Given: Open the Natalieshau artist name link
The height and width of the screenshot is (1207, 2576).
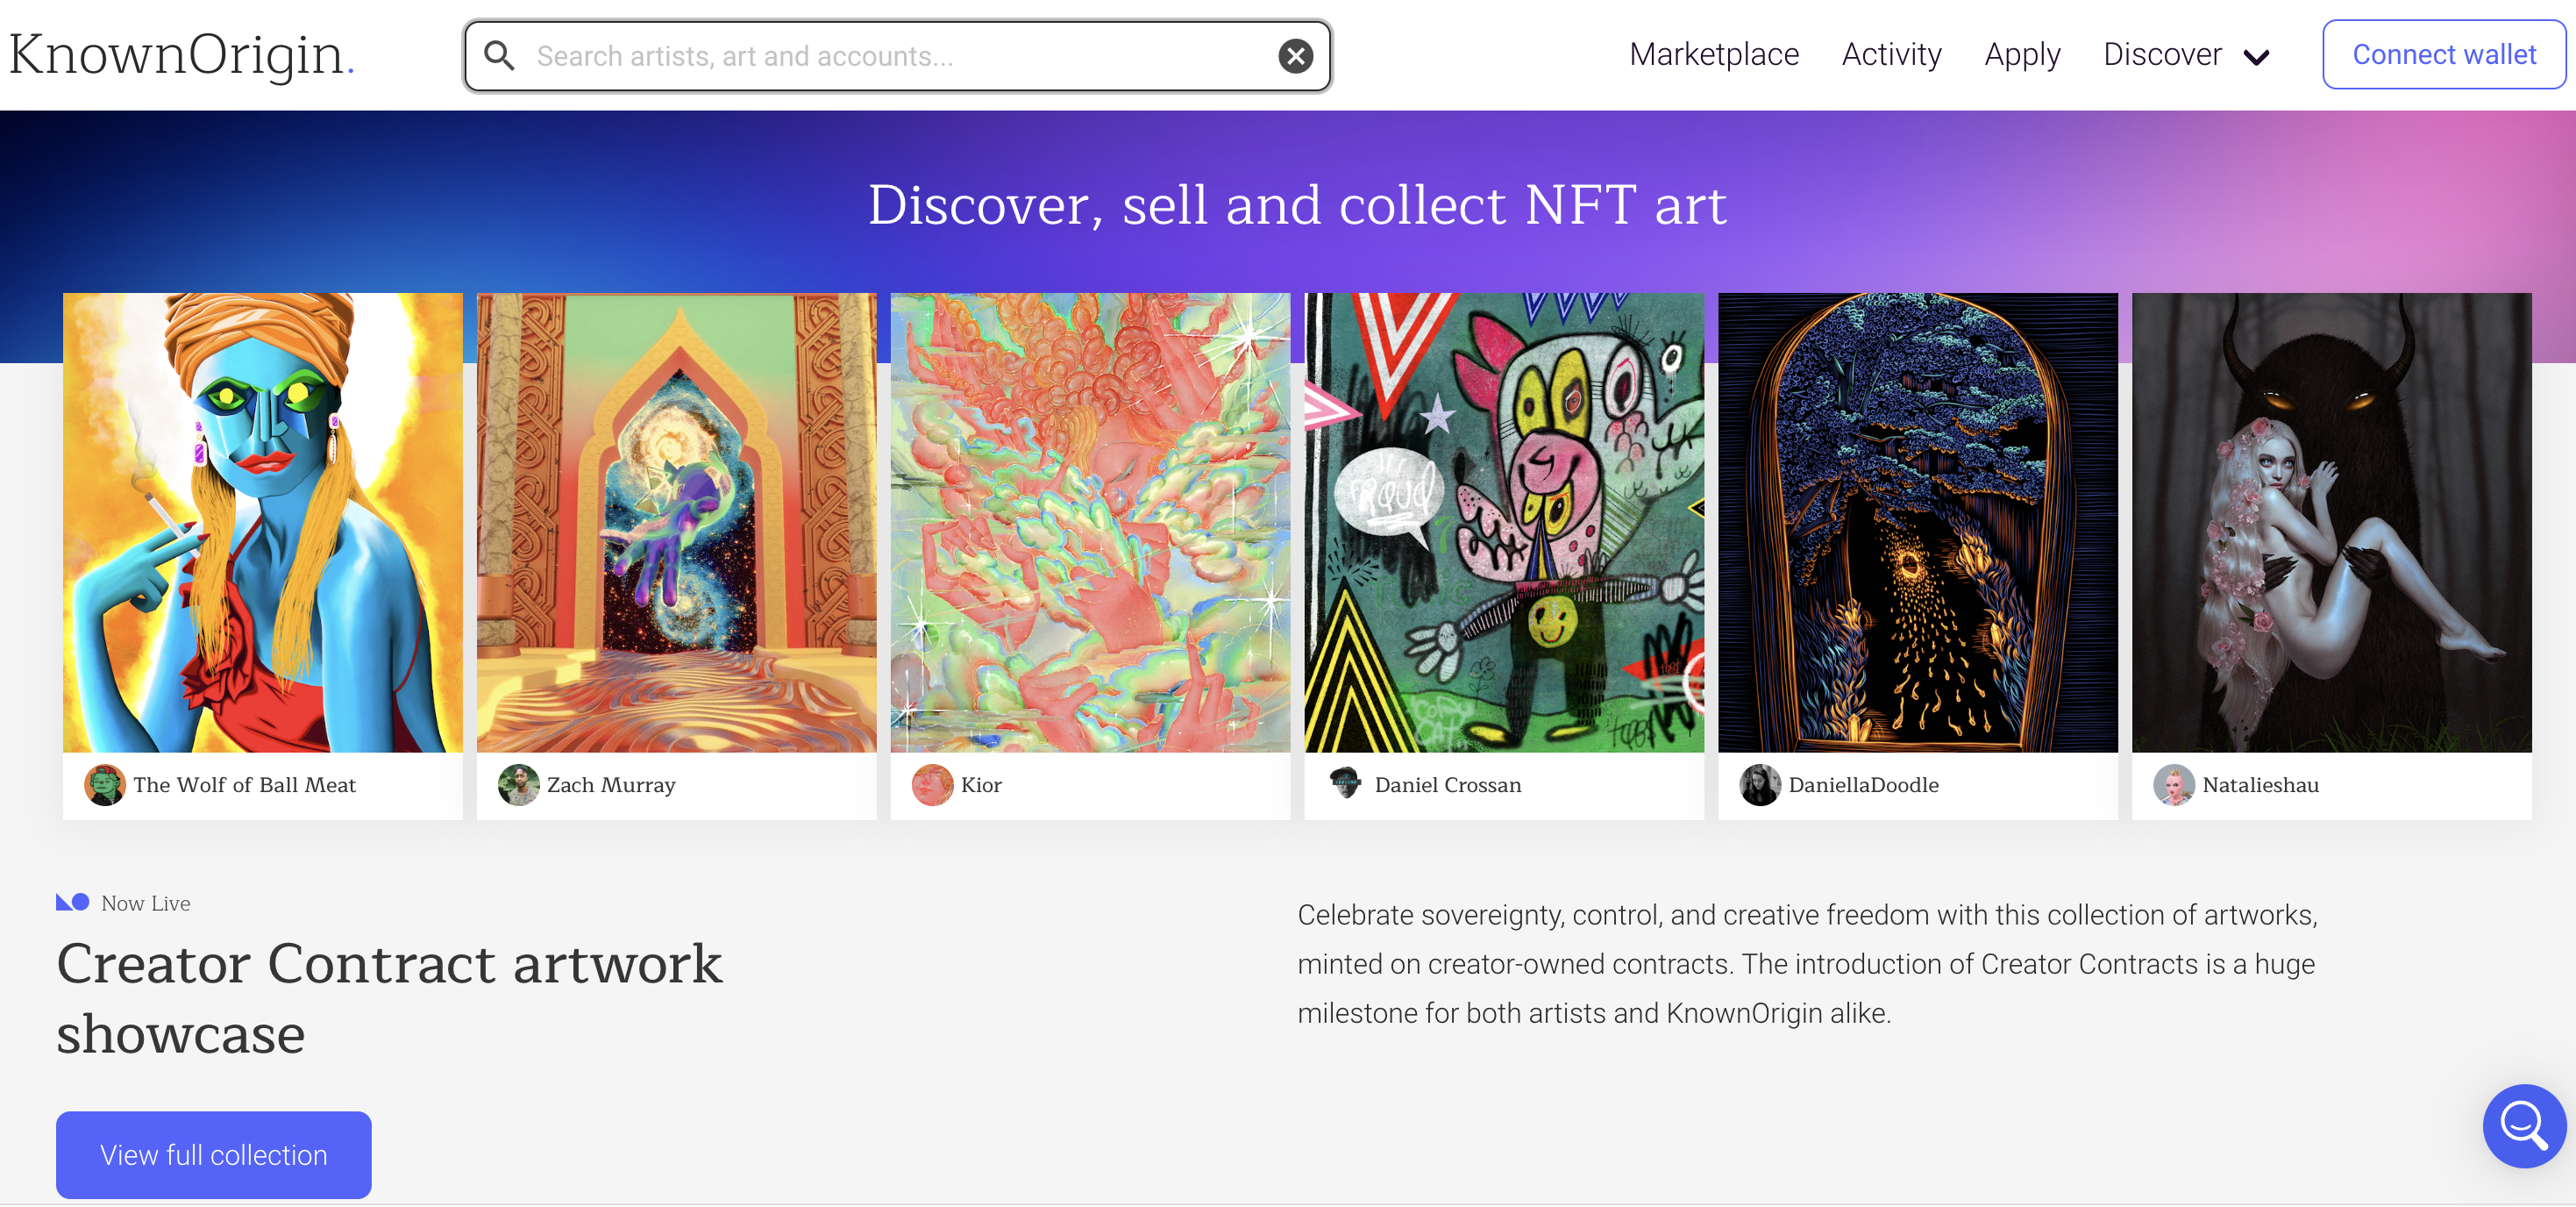Looking at the screenshot, I should point(2260,785).
